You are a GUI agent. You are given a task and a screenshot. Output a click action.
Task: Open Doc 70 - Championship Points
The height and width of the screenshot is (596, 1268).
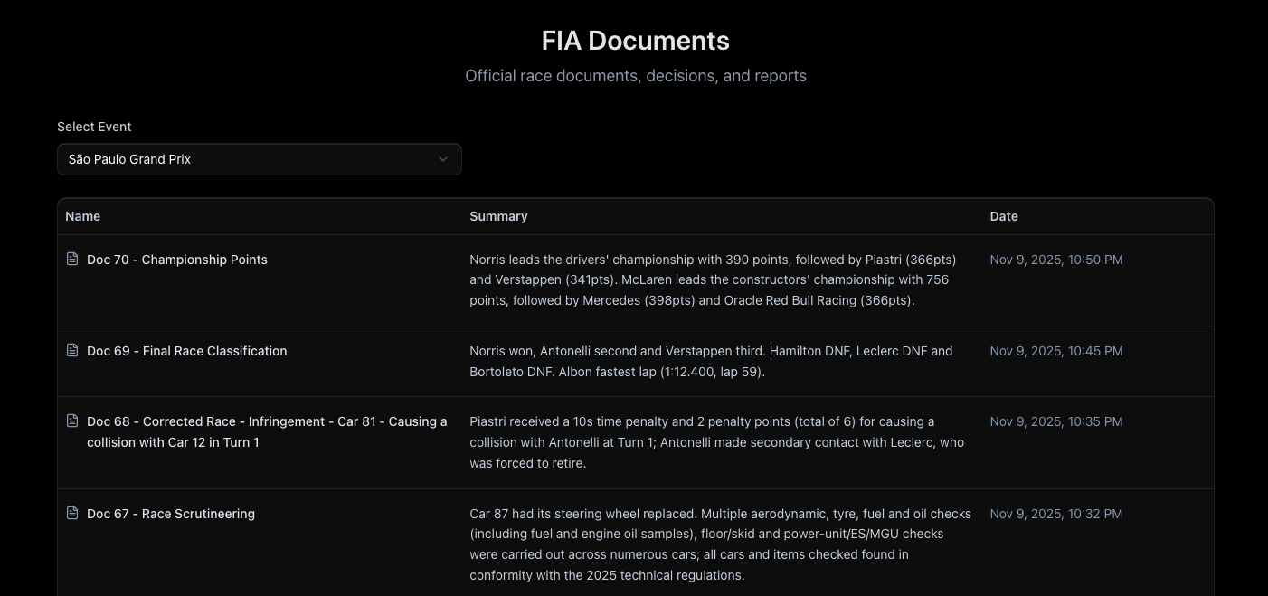coord(177,260)
